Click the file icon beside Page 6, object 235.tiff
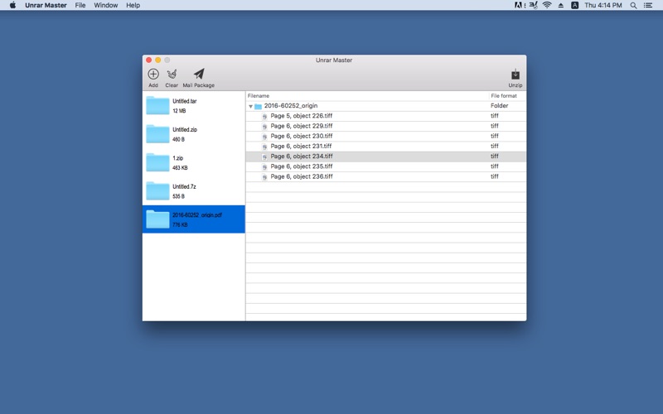663x414 pixels. pyautogui.click(x=264, y=167)
